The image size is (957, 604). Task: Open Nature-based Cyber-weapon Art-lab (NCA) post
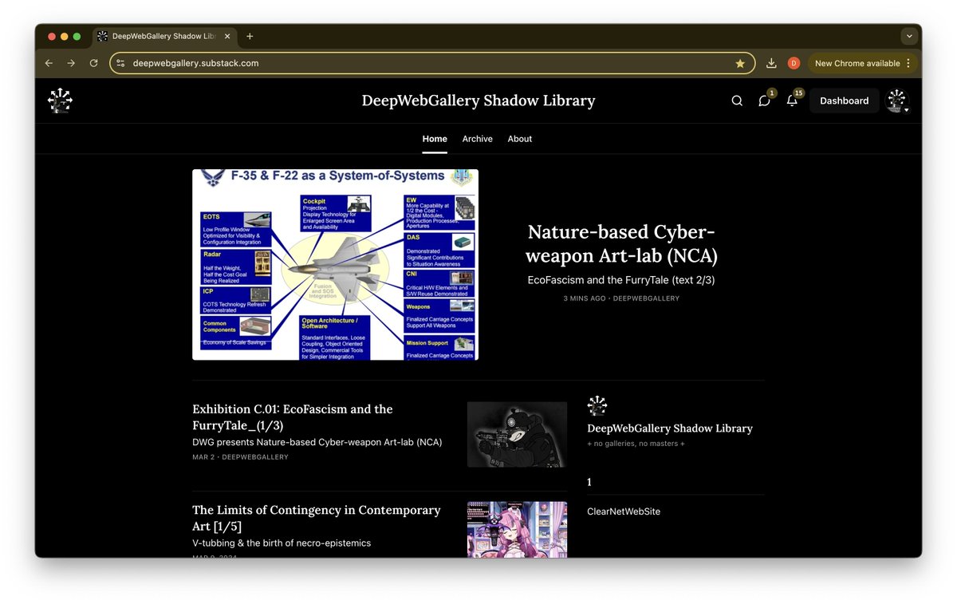pos(622,244)
